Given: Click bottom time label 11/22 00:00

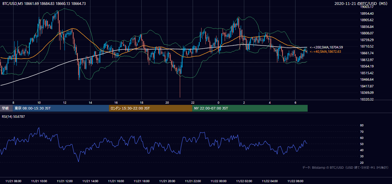Looking at the screenshot, I should (218, 181).
